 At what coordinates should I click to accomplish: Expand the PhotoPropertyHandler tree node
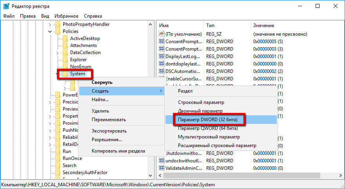pos(50,24)
